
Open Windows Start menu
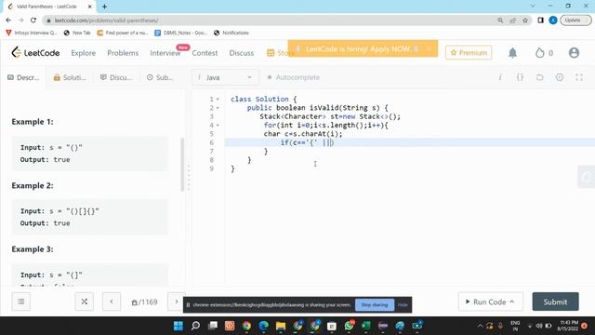click(x=178, y=326)
